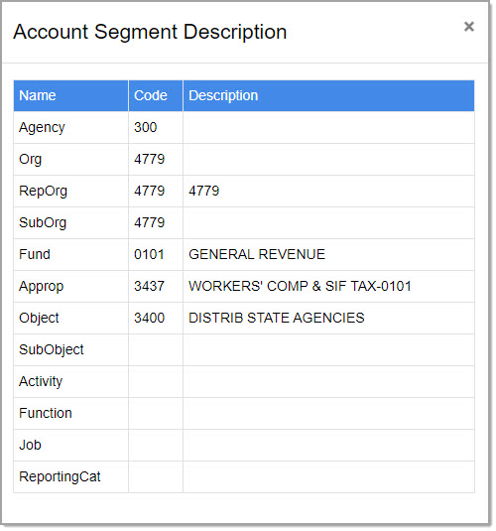Click the RepOrg description 4779
Screen dimensions: 496x531
click(203, 191)
